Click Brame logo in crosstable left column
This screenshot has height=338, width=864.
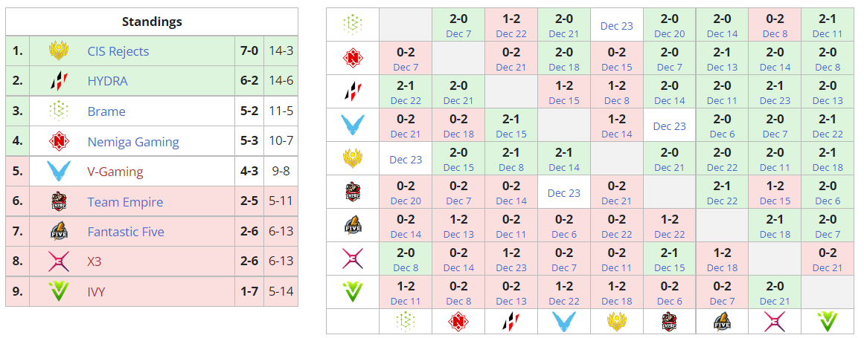[x=352, y=25]
